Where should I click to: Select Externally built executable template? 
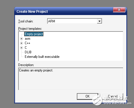[x=42, y=57]
